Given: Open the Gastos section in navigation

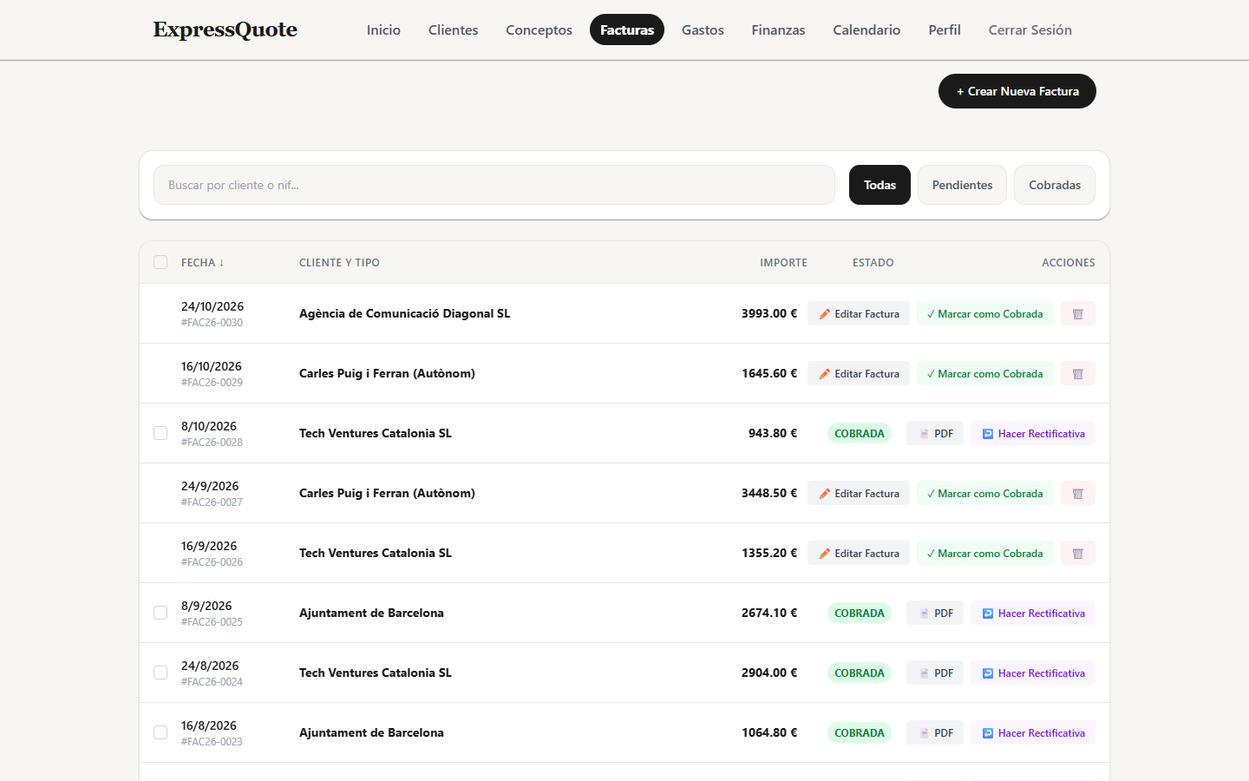Looking at the screenshot, I should (x=703, y=30).
